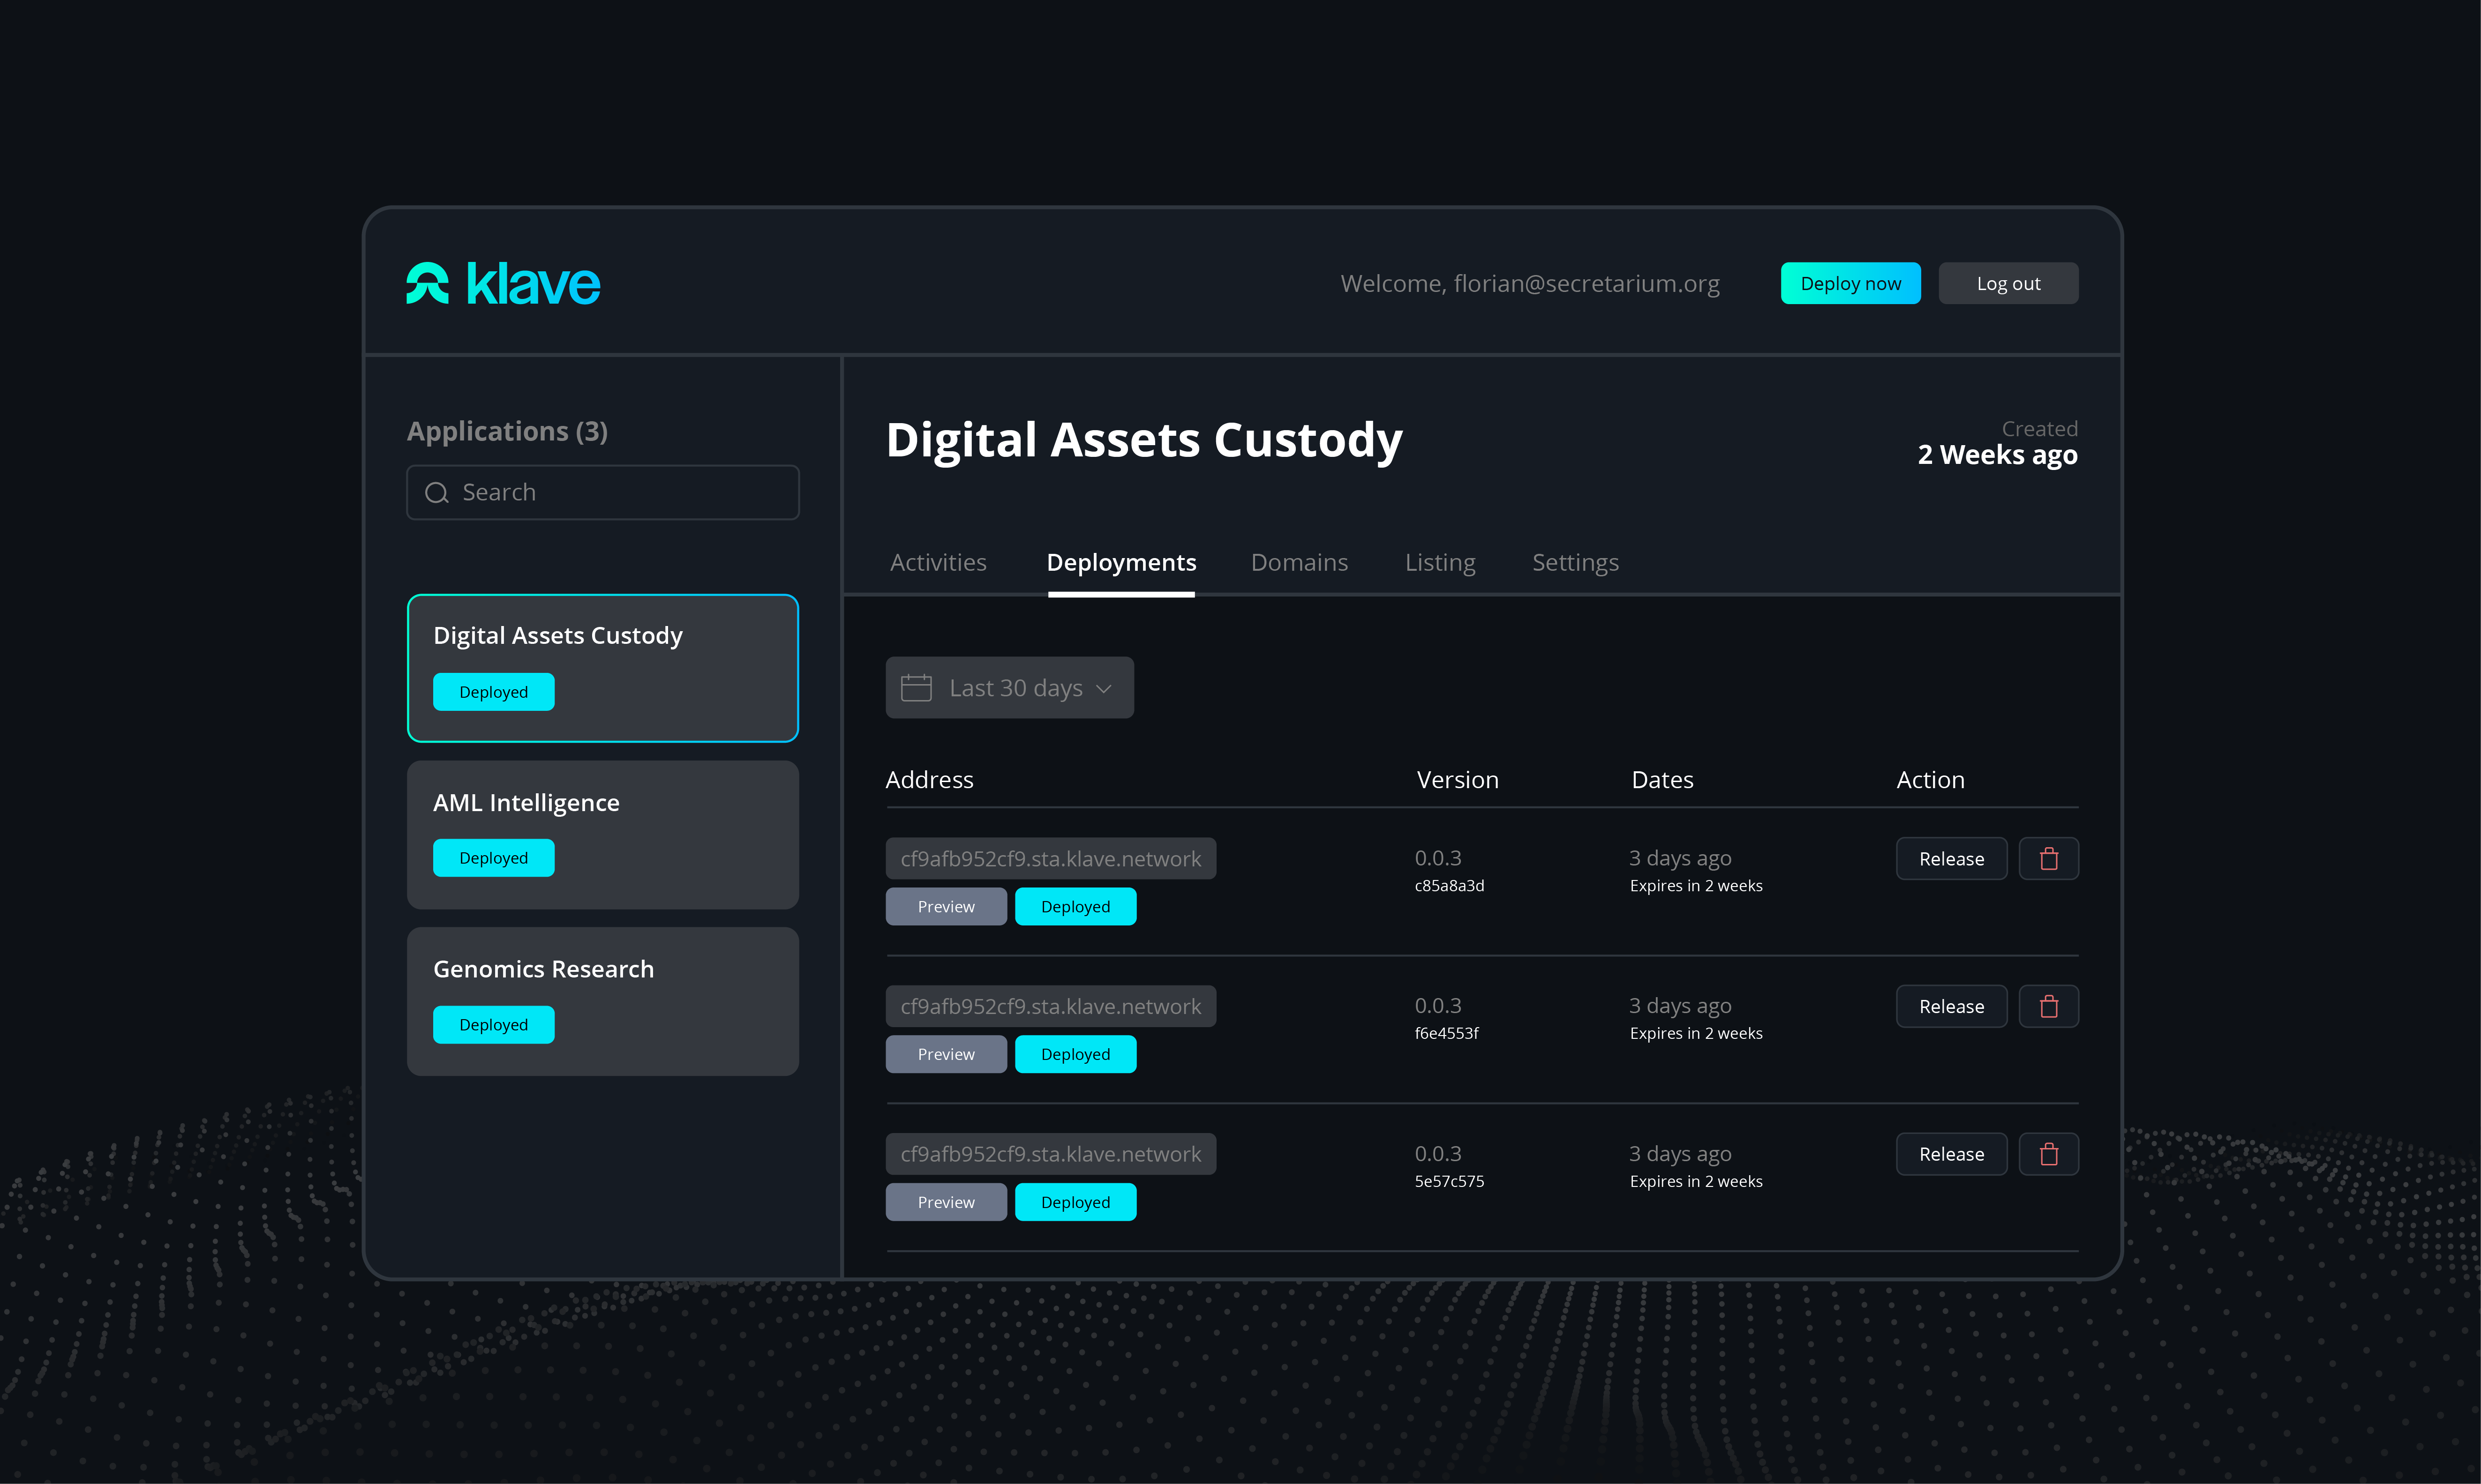The width and height of the screenshot is (2481, 1484).
Task: Click the klave logo
Action: pyautogui.click(x=503, y=283)
